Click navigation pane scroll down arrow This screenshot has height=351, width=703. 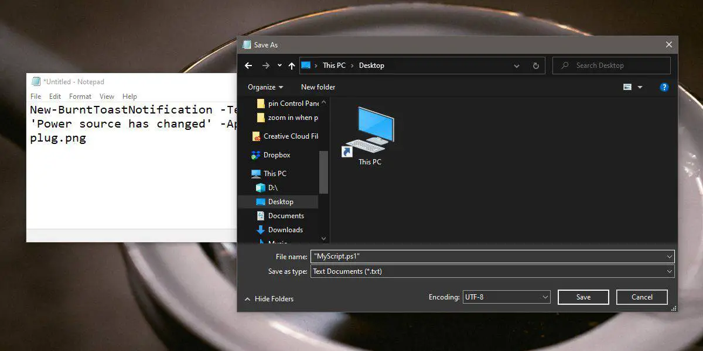point(324,239)
